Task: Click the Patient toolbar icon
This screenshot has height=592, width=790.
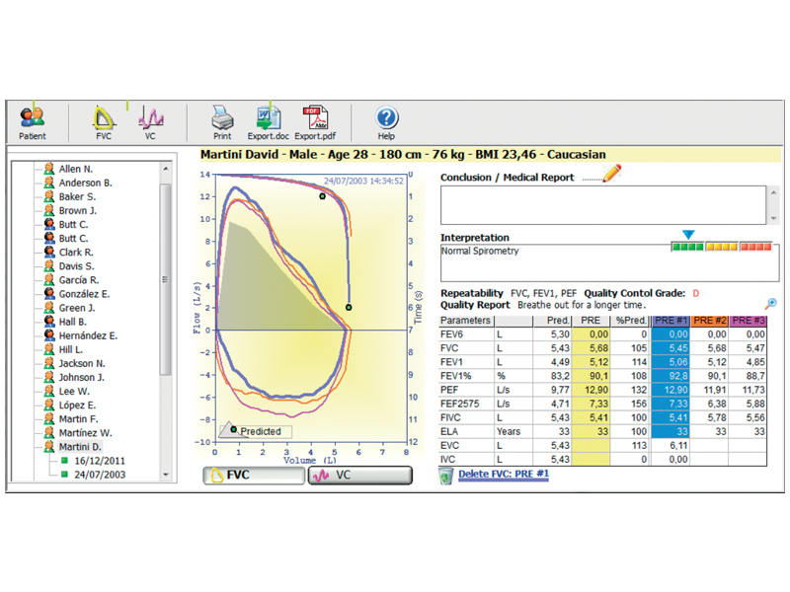Action: [x=33, y=122]
